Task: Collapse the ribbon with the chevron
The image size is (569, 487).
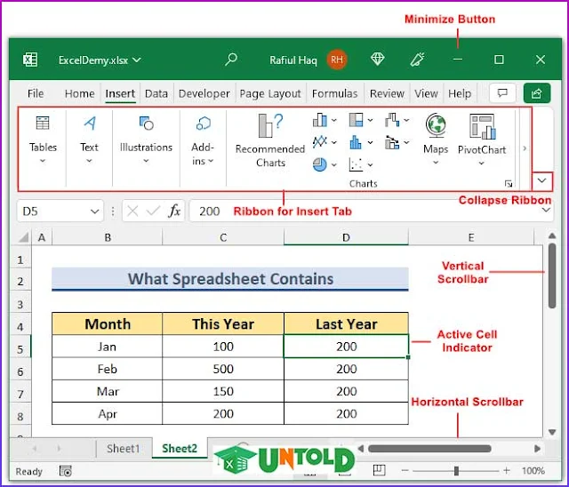Action: (x=541, y=180)
